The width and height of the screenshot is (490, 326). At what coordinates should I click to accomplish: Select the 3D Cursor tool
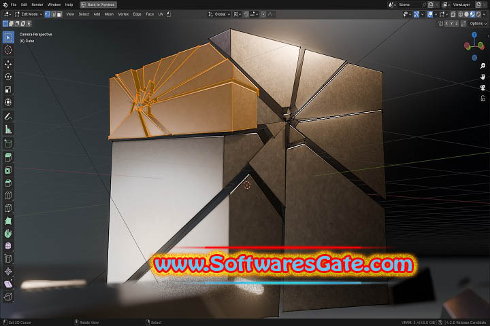[8, 50]
